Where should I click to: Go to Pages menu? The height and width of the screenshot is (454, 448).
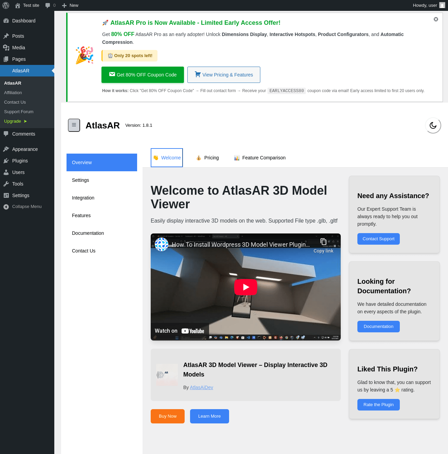(27, 59)
